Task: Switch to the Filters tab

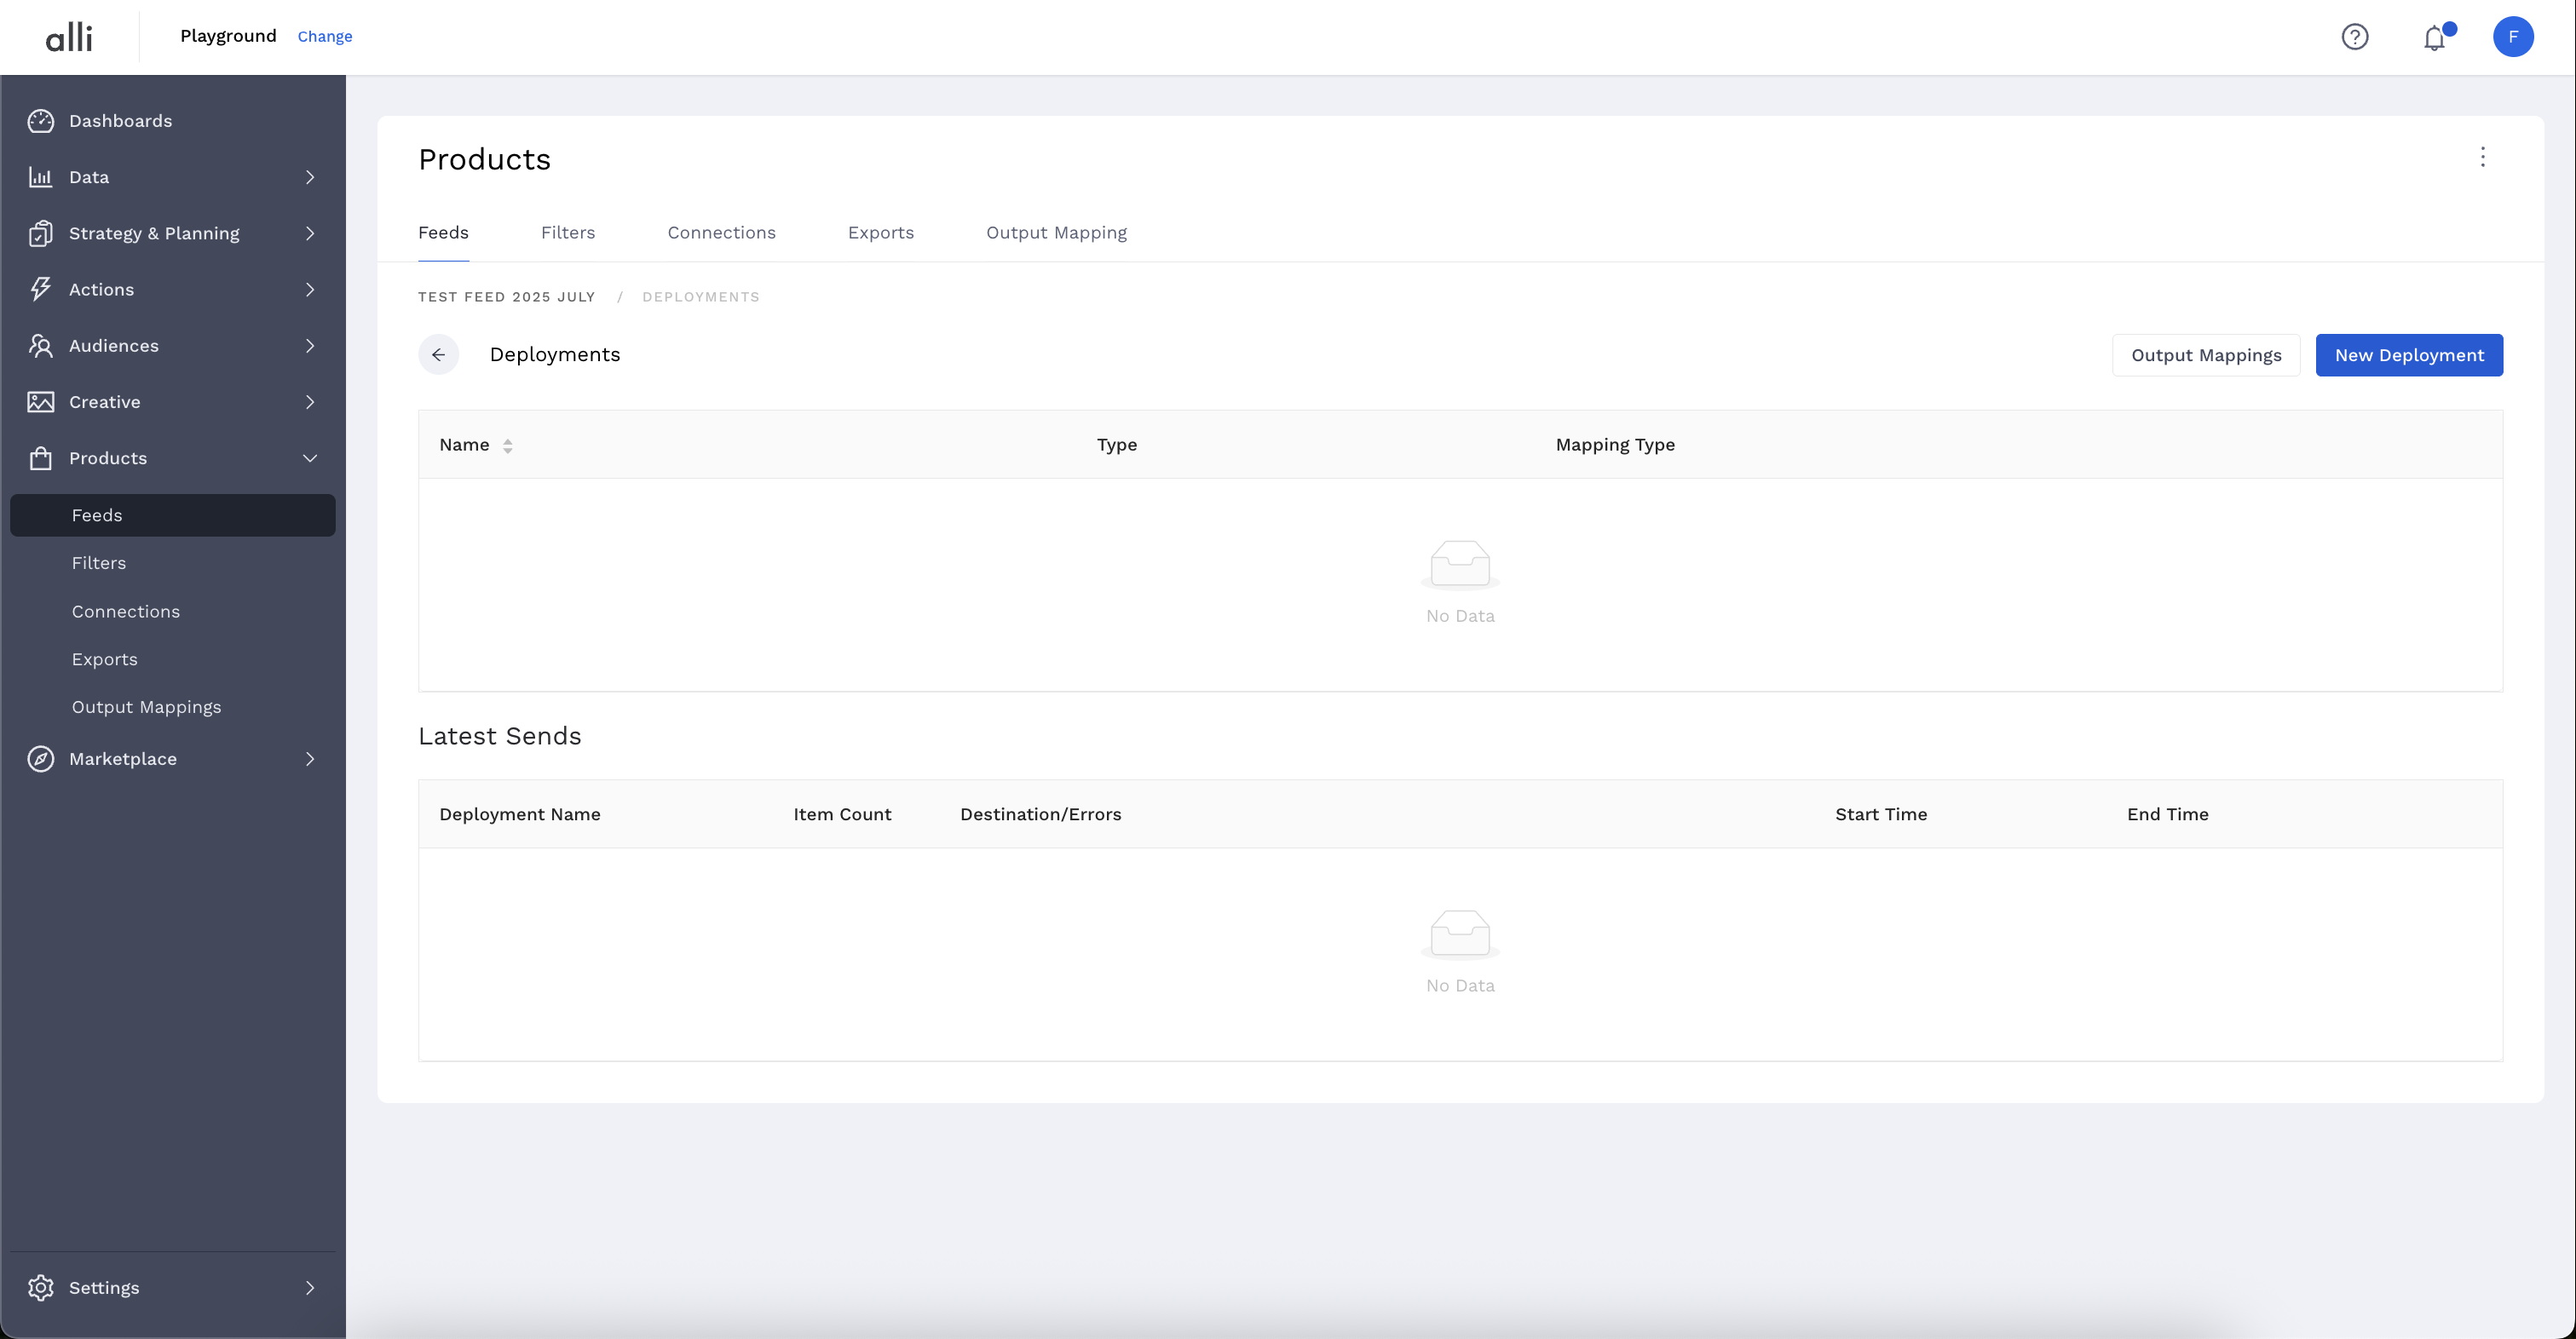Action: [567, 233]
